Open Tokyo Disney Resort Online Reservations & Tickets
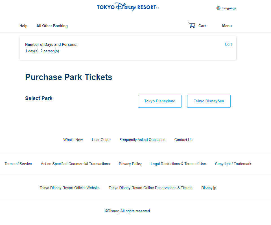271x225 pixels. coord(150,188)
